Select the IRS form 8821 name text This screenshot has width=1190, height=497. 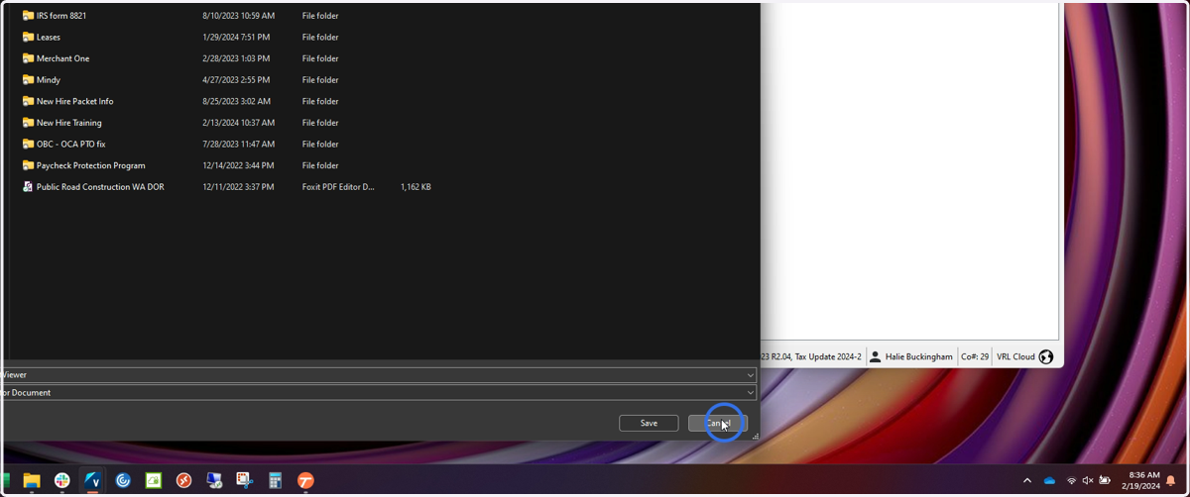(61, 16)
